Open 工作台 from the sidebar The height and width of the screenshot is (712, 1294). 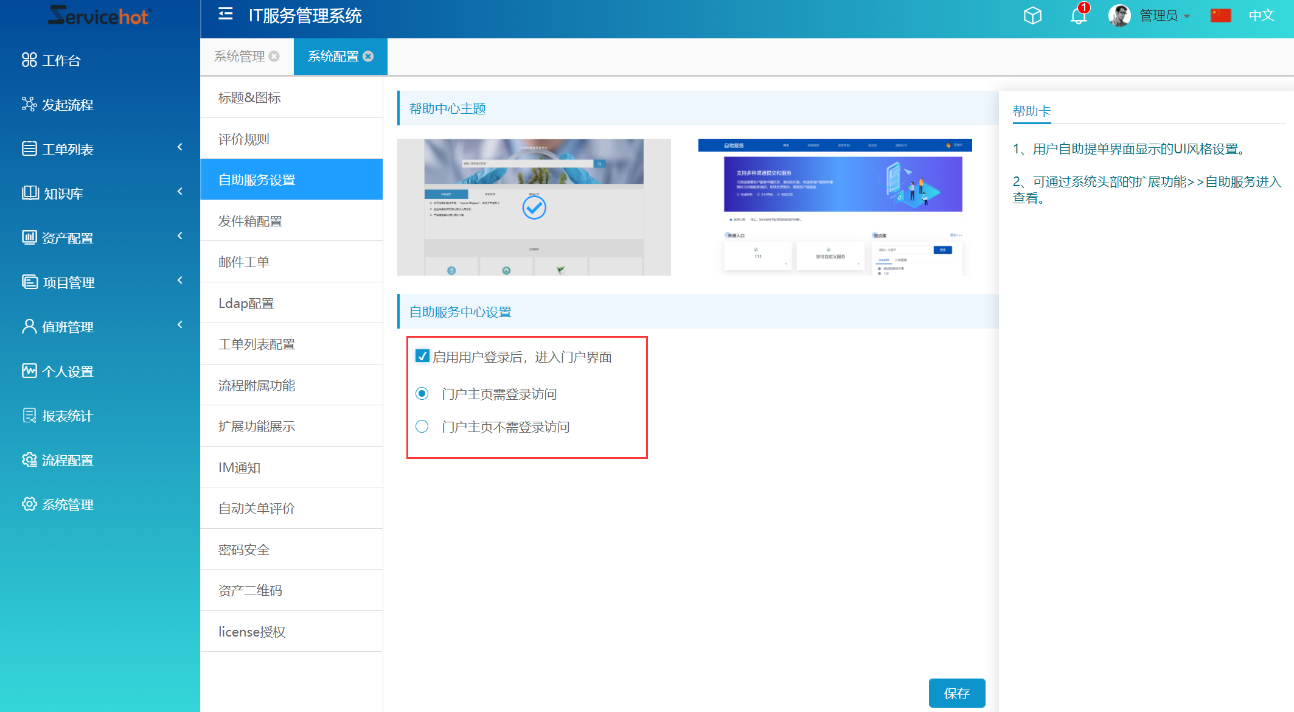pyautogui.click(x=61, y=60)
